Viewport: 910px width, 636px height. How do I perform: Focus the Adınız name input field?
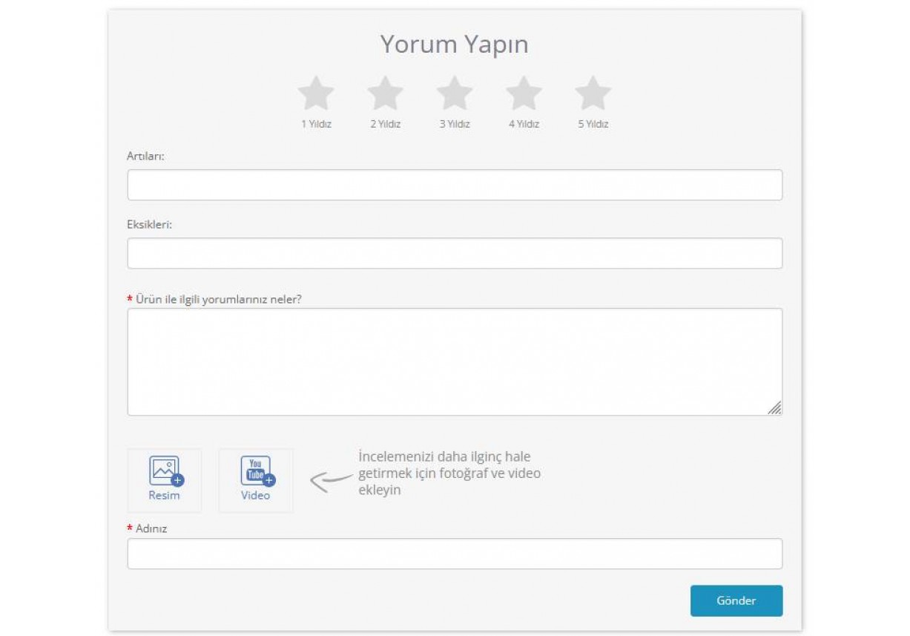pos(455,553)
